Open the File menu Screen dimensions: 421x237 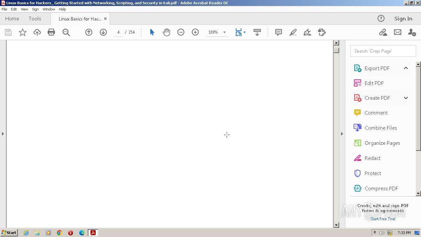4,9
